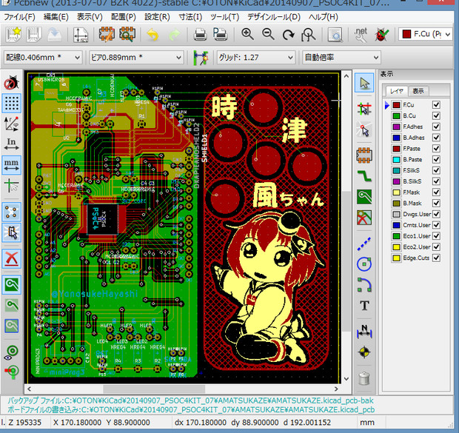Select the arrow cursor tool
Screen dimensions: 459x433
[x=364, y=83]
